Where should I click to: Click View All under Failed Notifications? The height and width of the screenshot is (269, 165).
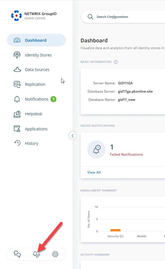tap(94, 172)
